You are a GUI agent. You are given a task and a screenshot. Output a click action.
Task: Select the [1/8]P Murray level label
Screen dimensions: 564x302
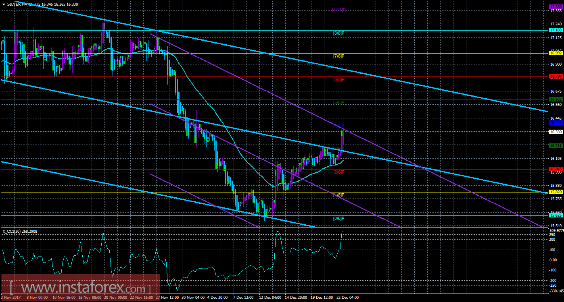coord(338,195)
